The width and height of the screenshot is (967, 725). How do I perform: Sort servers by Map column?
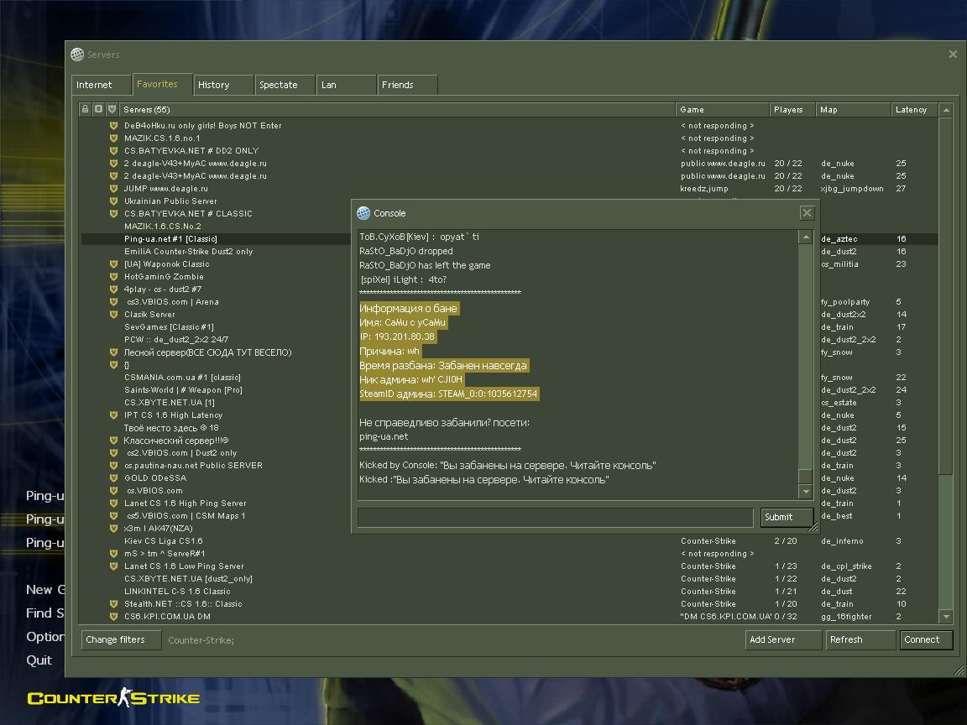tap(853, 110)
